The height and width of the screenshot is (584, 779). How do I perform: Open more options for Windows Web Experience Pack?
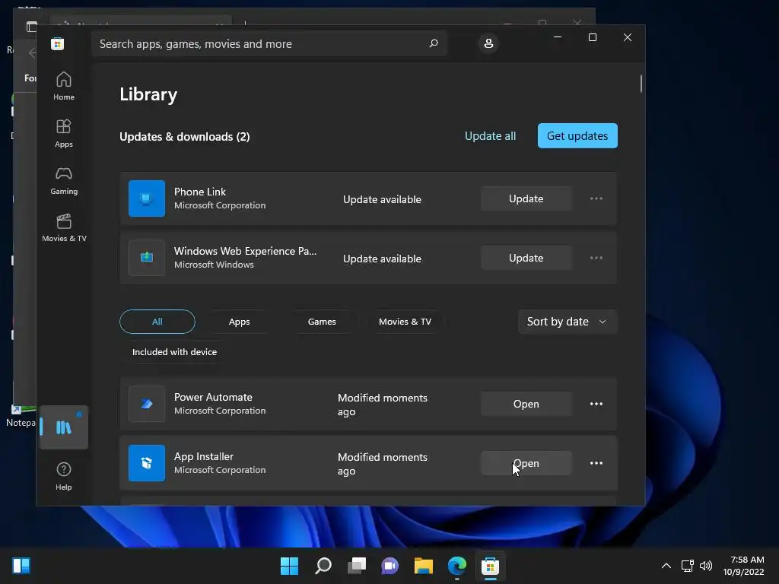(596, 258)
